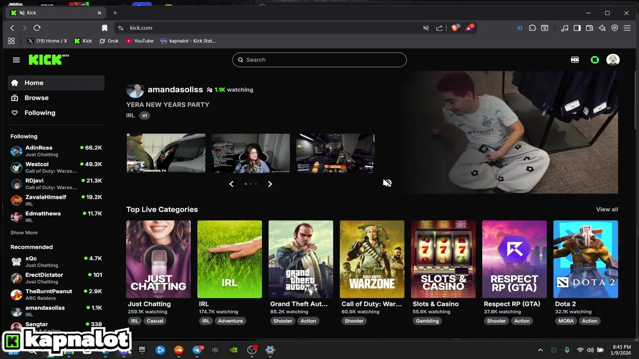Open SoundCloud in the Windows taskbar
The height and width of the screenshot is (359, 639).
pos(179,350)
